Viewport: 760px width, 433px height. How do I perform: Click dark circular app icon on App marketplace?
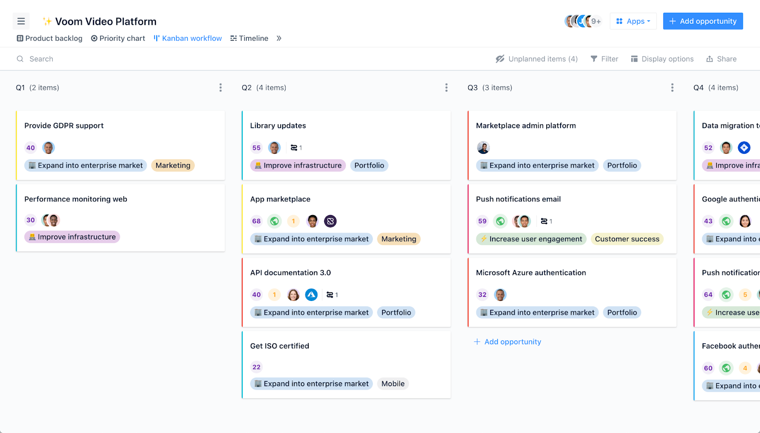click(x=331, y=221)
